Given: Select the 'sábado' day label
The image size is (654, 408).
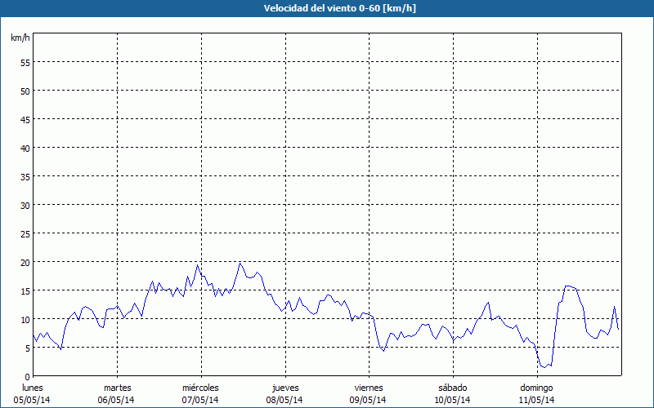Looking at the screenshot, I should point(452,388).
